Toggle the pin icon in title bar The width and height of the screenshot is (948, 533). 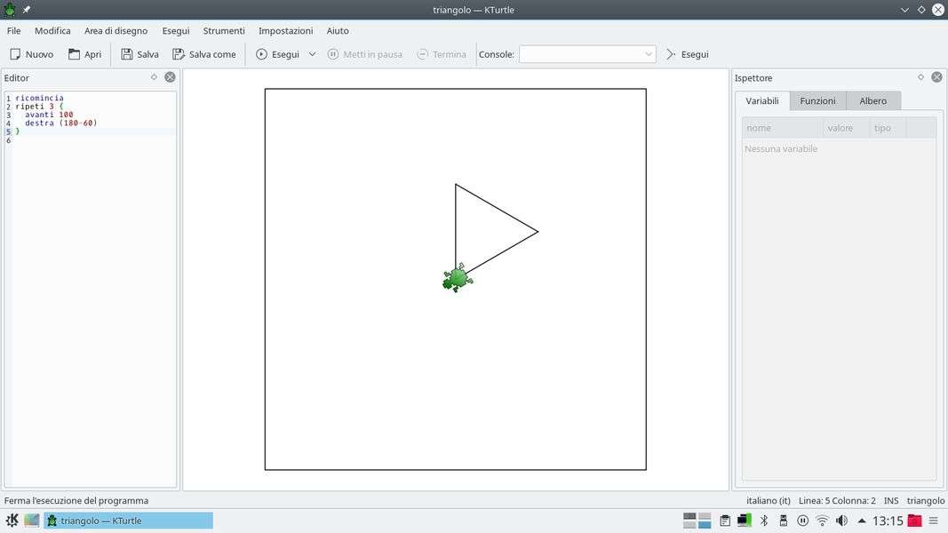pyautogui.click(x=27, y=10)
